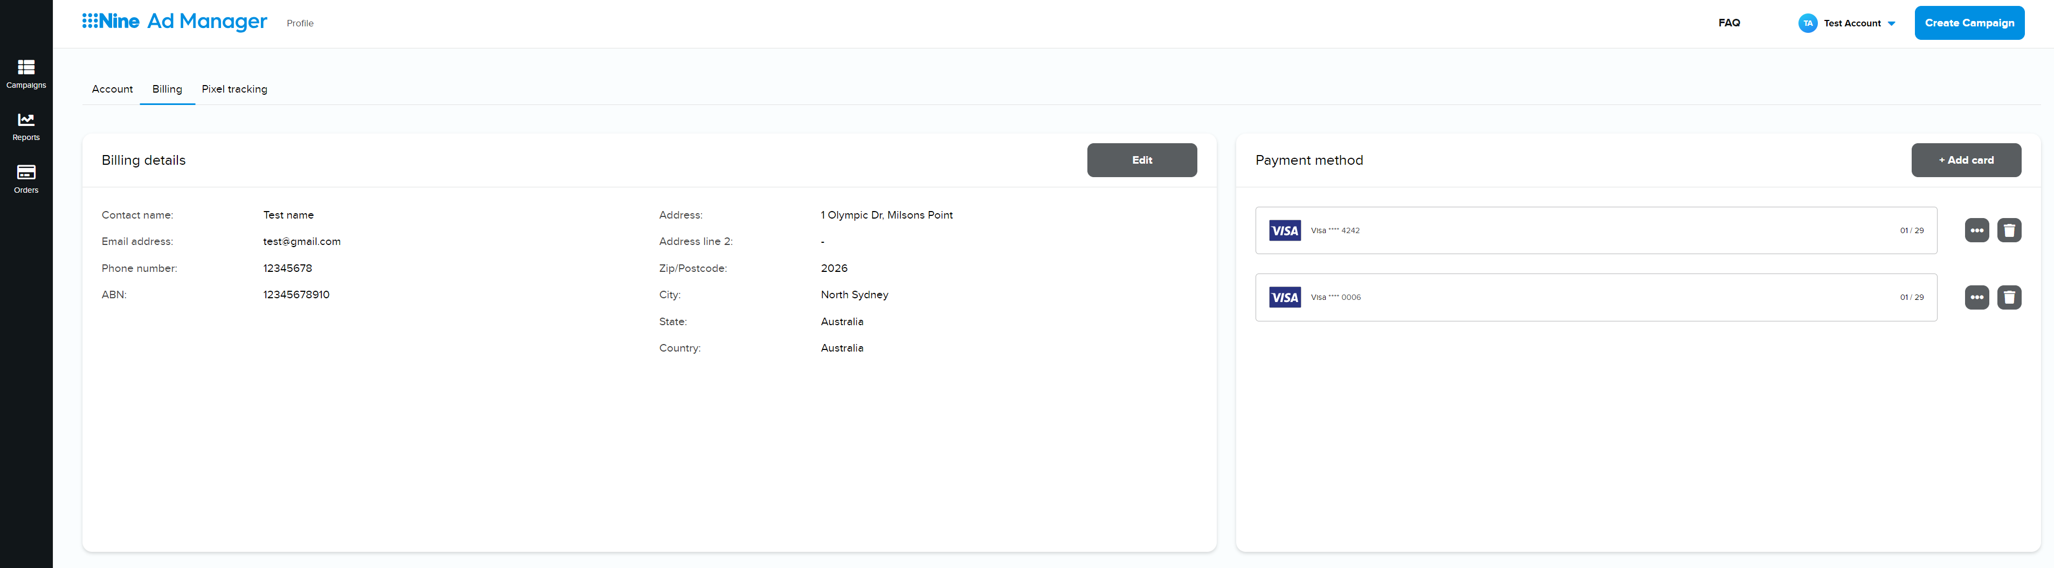Click the 01 / 29 expiry of Visa 4242

tap(1911, 231)
